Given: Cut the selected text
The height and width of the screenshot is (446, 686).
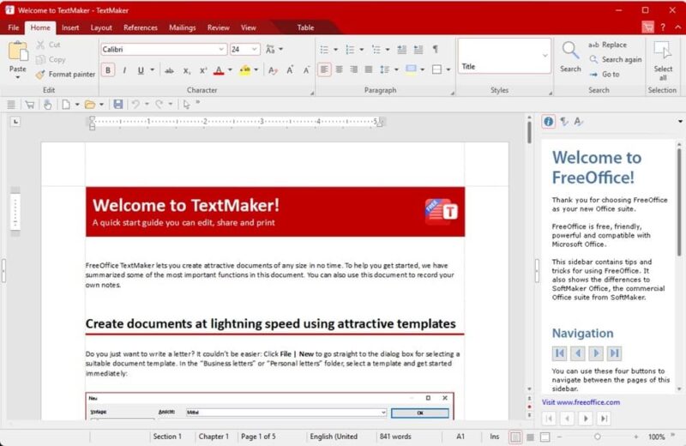Looking at the screenshot, I should tap(48, 45).
